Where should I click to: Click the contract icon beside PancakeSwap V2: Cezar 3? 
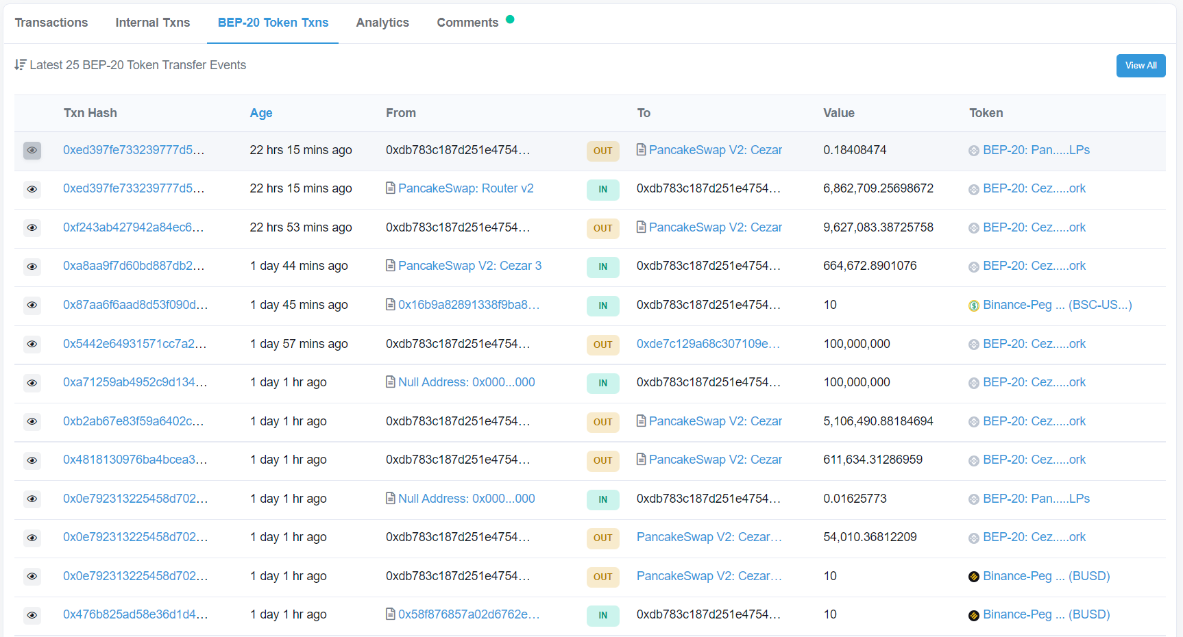click(x=390, y=266)
